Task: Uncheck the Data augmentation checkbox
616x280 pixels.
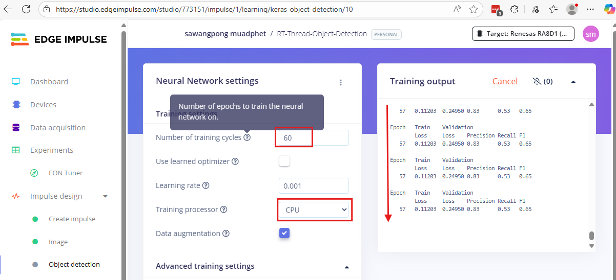Action: [x=284, y=233]
